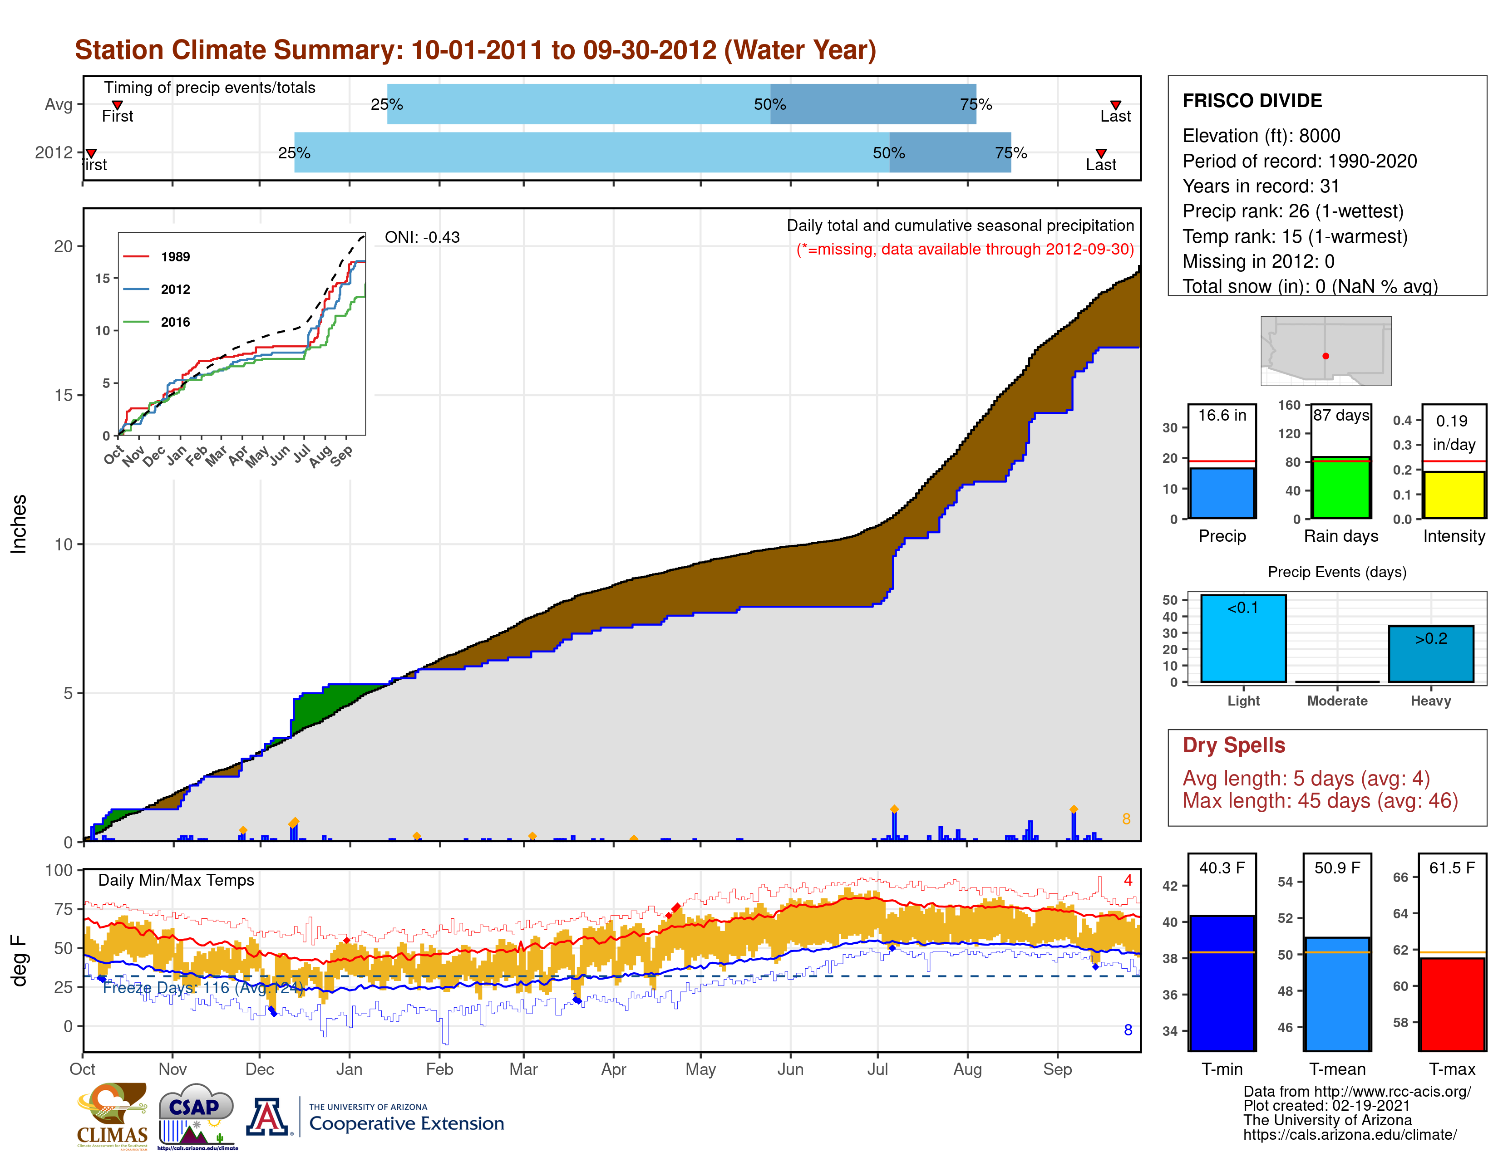Screen dimensions: 1498x1157
Task: Click the 2012 first-event red triangle marker
Action: (90, 153)
